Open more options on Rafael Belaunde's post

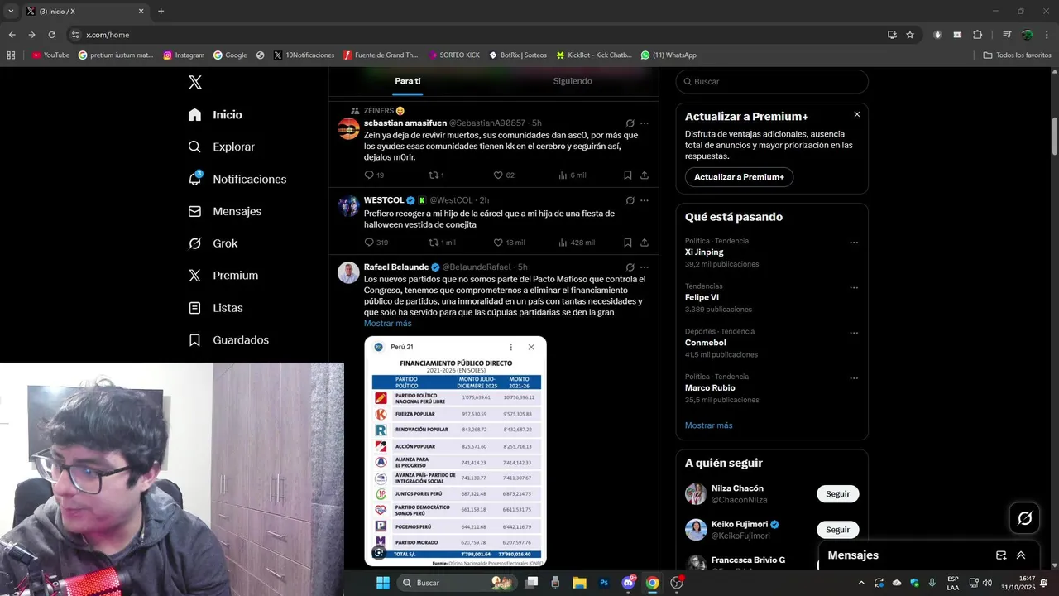click(x=645, y=267)
